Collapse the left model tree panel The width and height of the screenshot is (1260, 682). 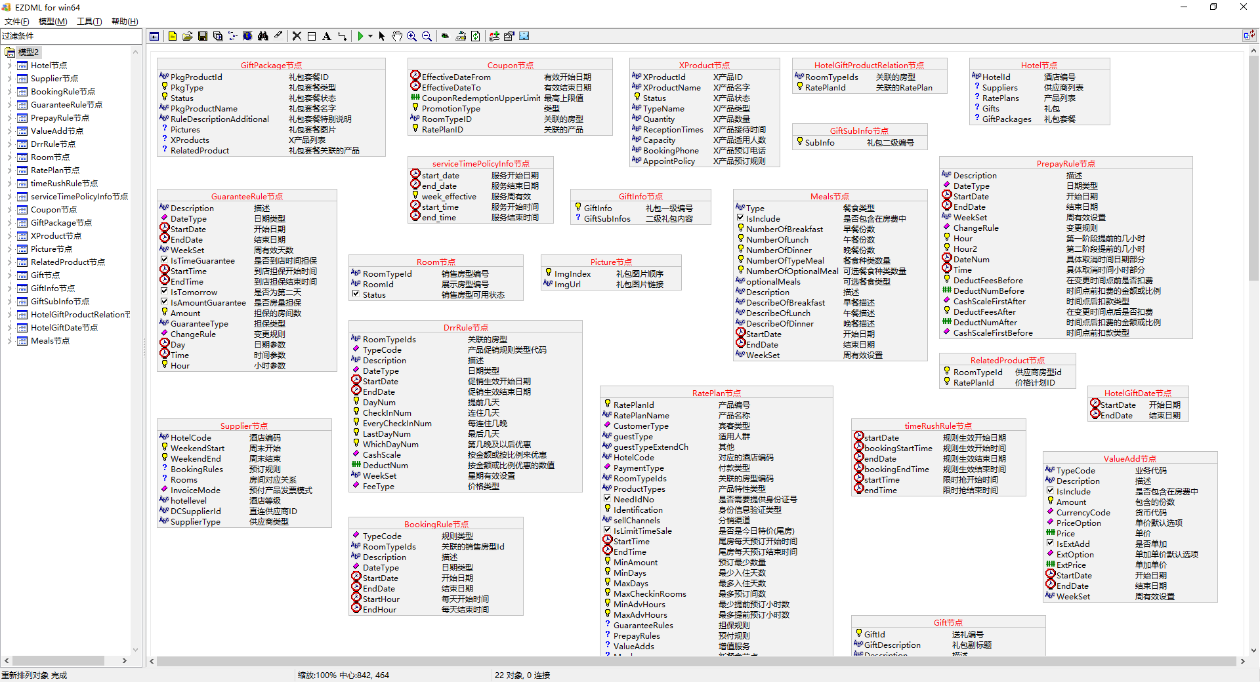tap(154, 36)
